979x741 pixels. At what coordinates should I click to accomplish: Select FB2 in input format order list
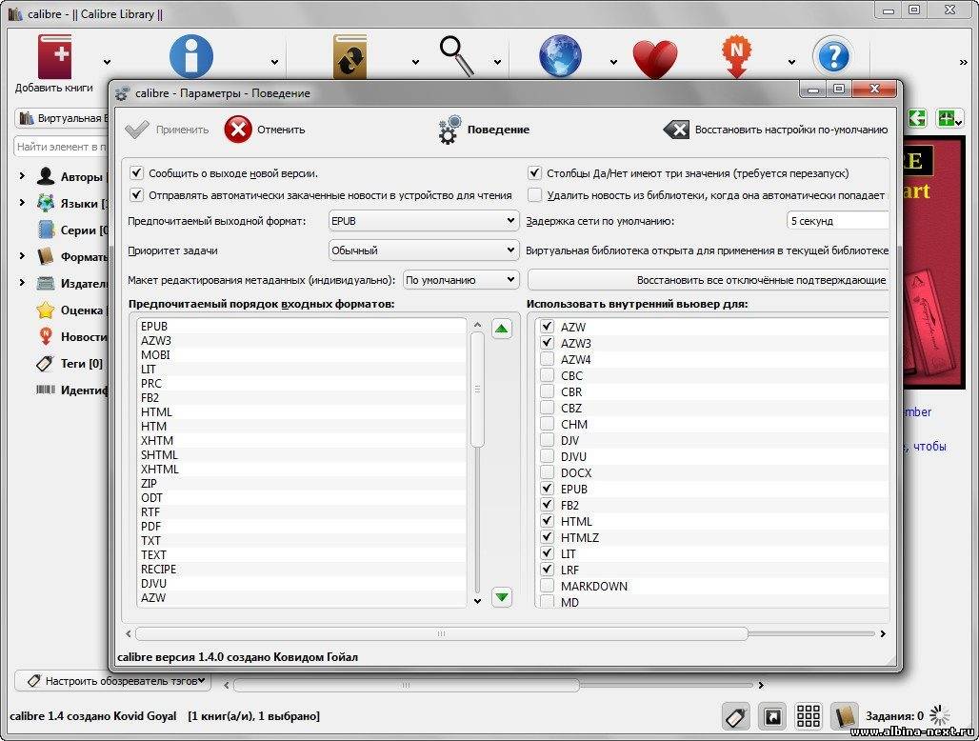point(302,398)
